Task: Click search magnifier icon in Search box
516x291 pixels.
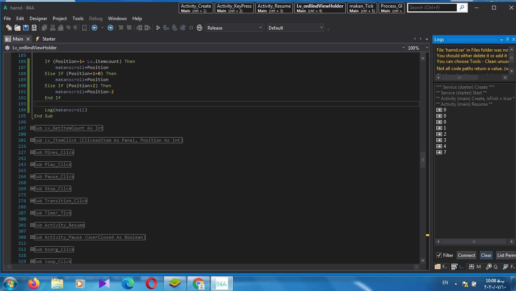Action: point(462,7)
